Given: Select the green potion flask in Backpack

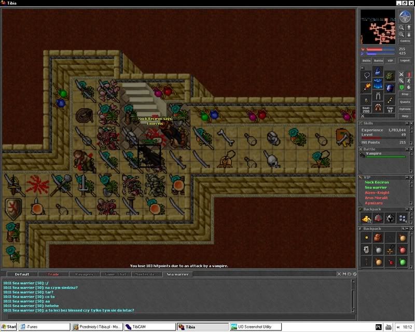Looking at the screenshot, I should coord(403,262).
